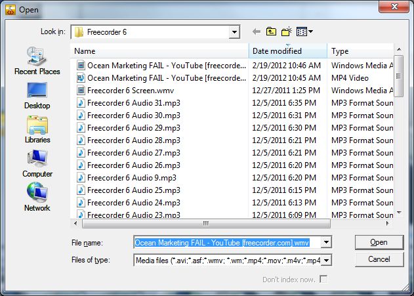Open the View menu icon dropdown
Viewport: 414px width, 296px height.
(x=304, y=32)
